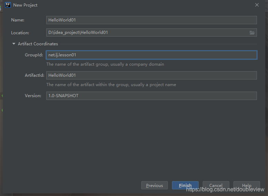Click the Location label
This screenshot has height=196, width=268.
20,32
